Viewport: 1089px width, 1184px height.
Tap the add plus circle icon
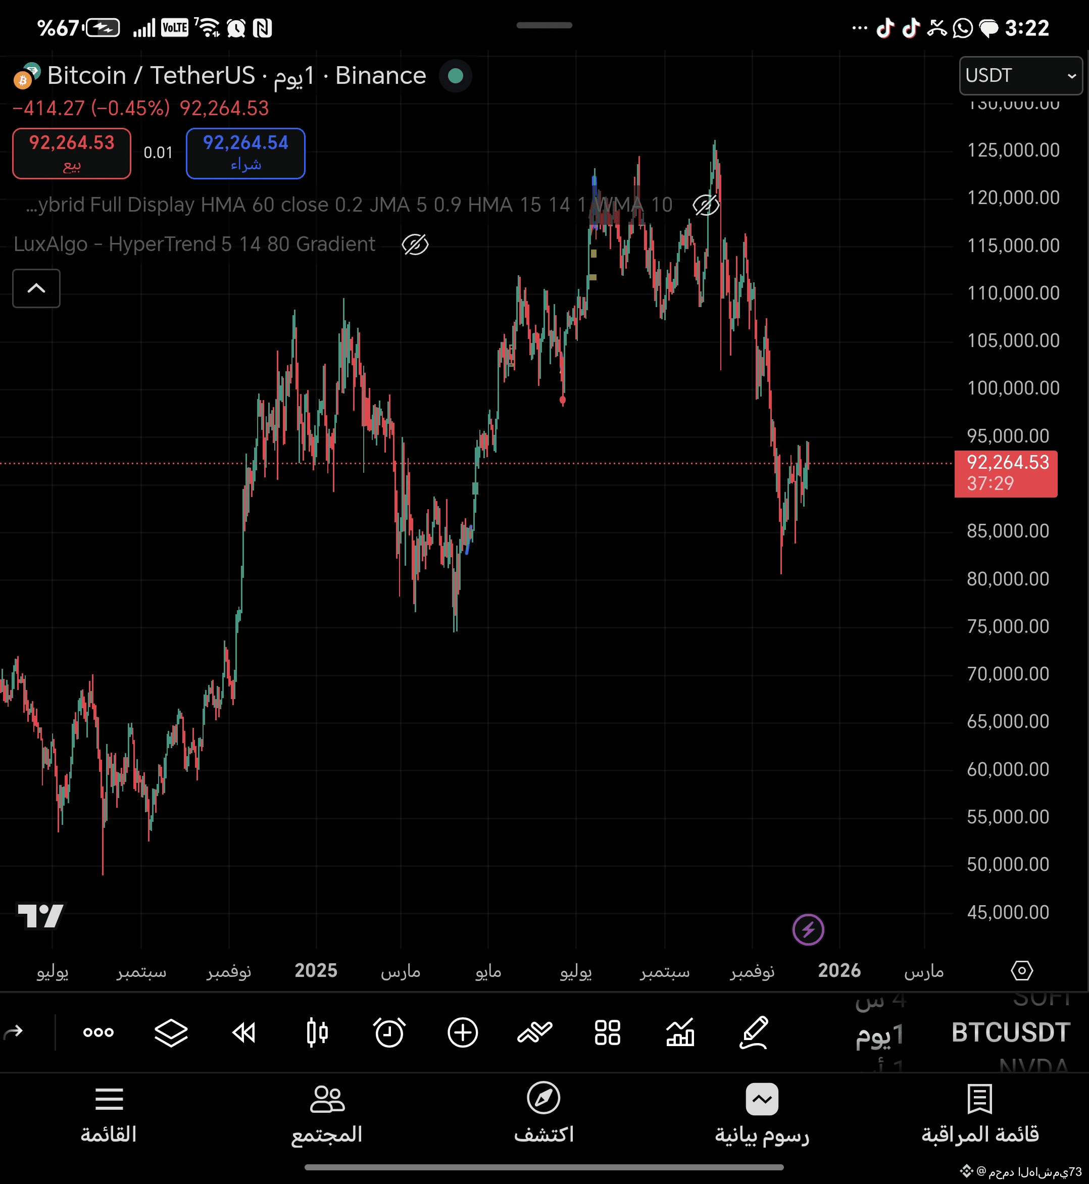tap(463, 1032)
